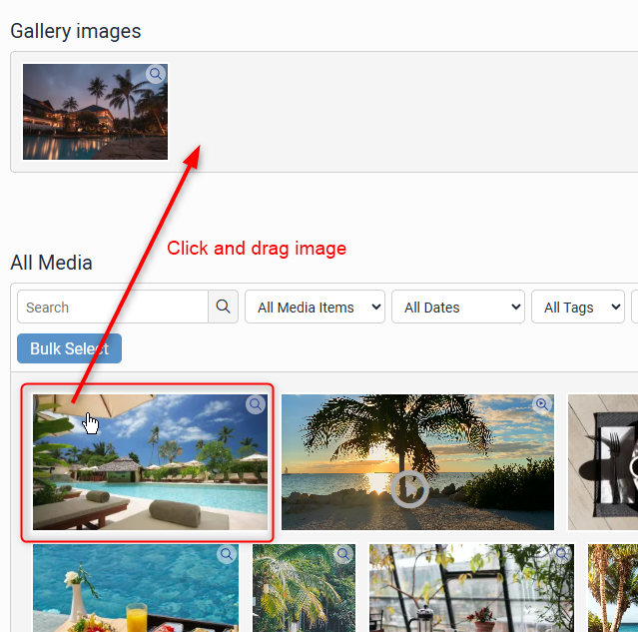Screen dimensions: 638x632
Task: Click the green palm fronds thumbnail
Action: [x=303, y=591]
